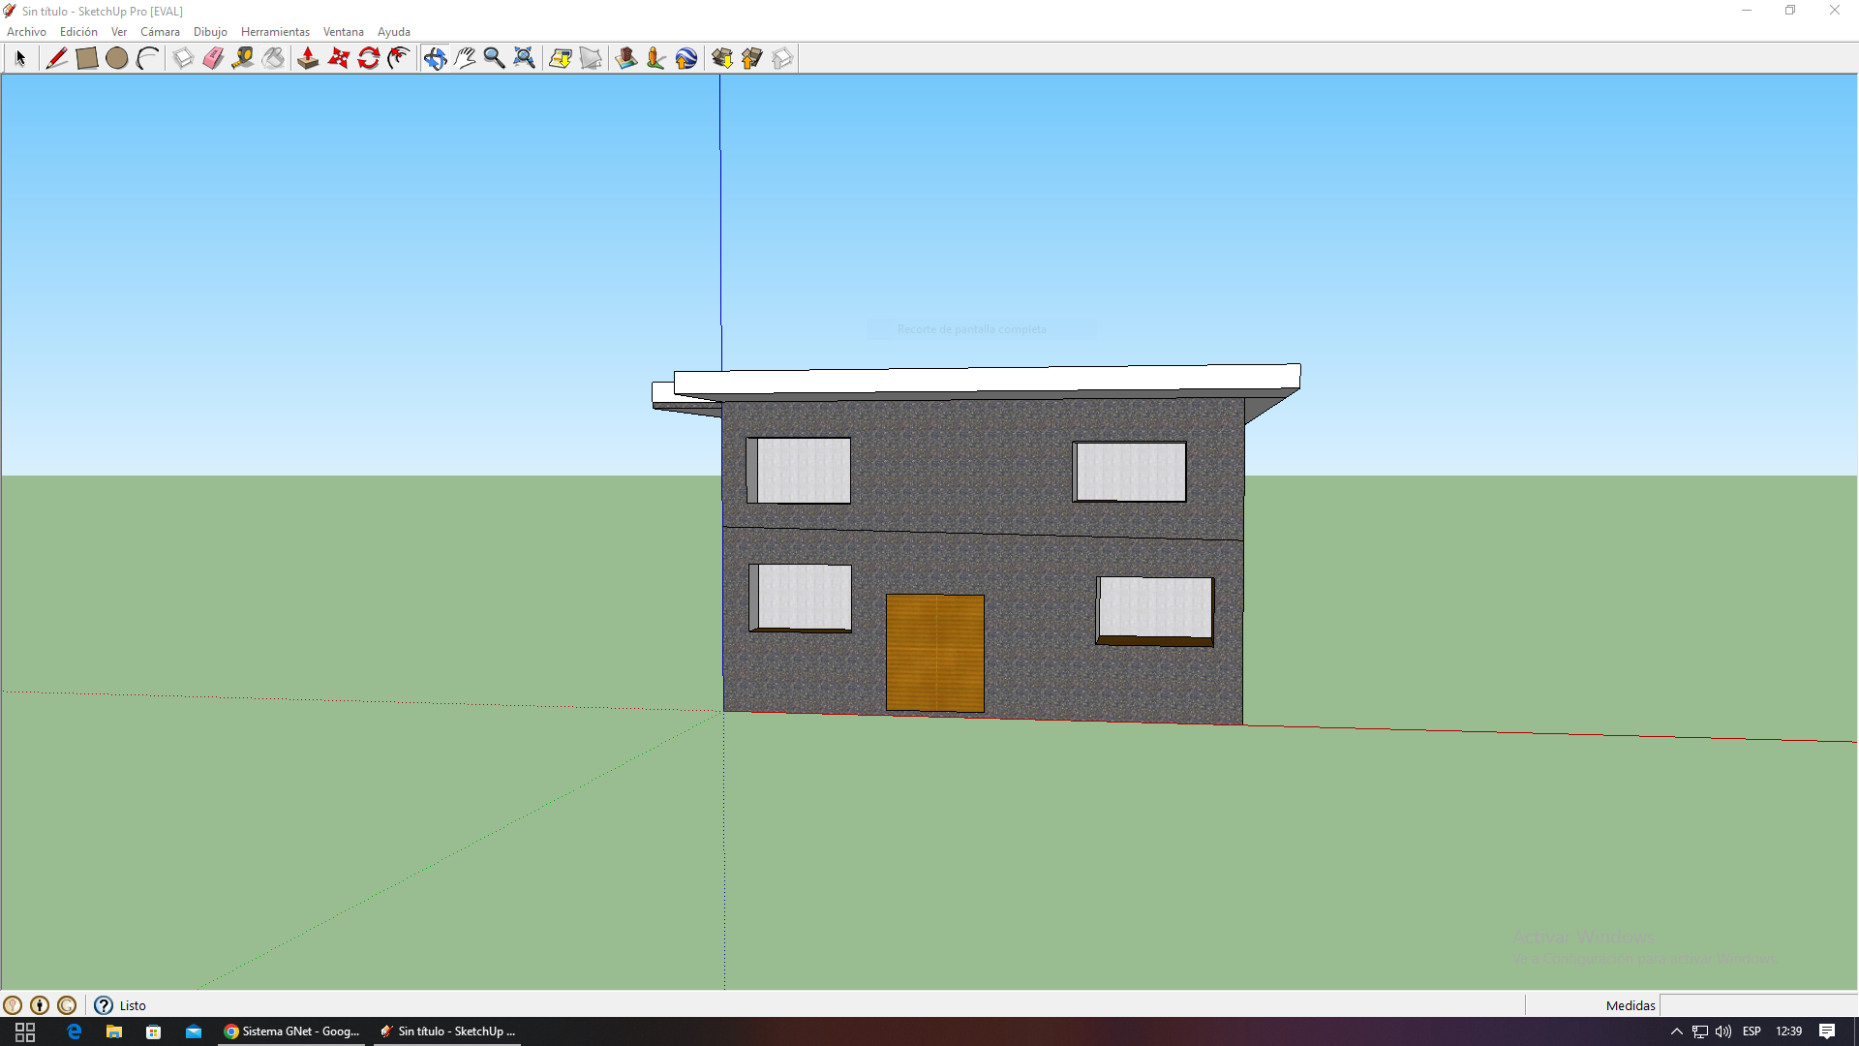Open the Archivo menu

[x=26, y=32]
